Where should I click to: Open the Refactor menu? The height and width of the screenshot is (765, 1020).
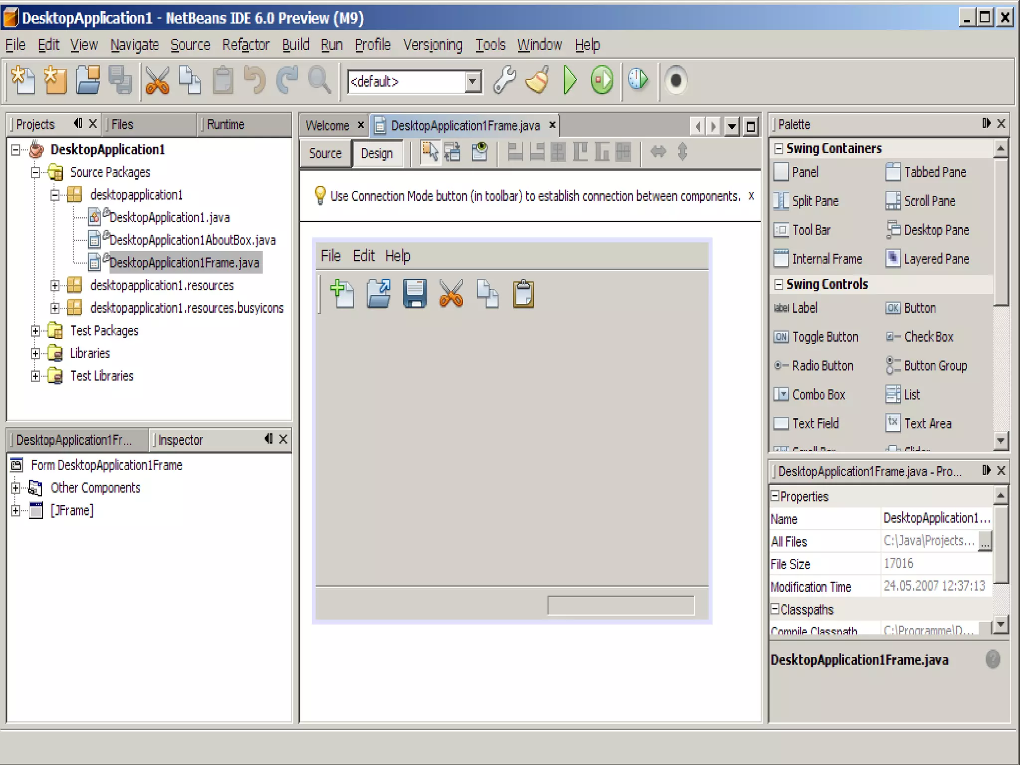[246, 45]
